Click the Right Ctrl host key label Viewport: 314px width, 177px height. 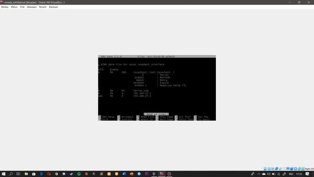pos(310,169)
